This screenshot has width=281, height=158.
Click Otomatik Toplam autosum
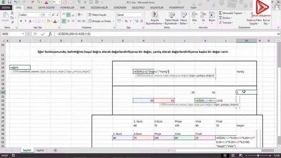tap(231, 13)
